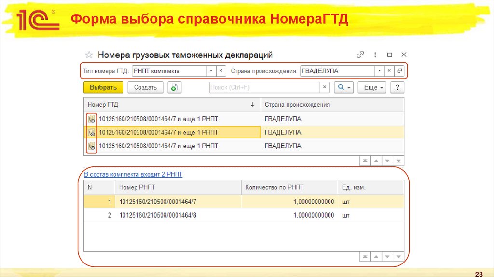Close the declarations window

tap(404, 55)
